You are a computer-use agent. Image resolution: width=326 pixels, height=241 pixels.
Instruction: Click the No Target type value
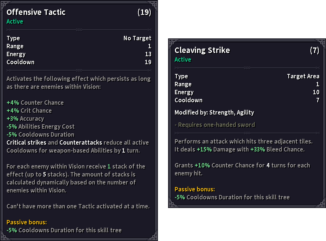(137, 38)
